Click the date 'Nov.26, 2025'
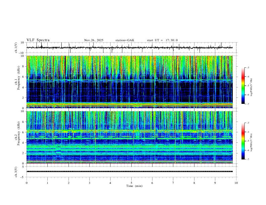 click(94, 40)
